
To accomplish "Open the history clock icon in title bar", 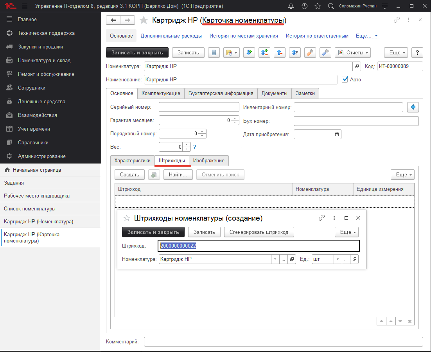I will pyautogui.click(x=304, y=6).
